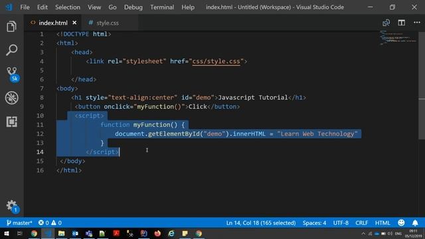This screenshot has height=239, width=425.
Task: Open the Selection menu
Action: (68, 7)
